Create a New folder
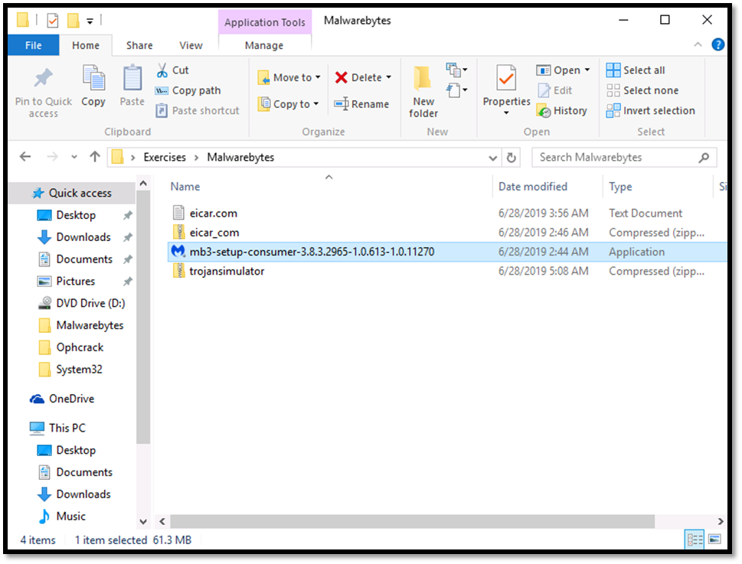This screenshot has height=564, width=742. tap(423, 92)
